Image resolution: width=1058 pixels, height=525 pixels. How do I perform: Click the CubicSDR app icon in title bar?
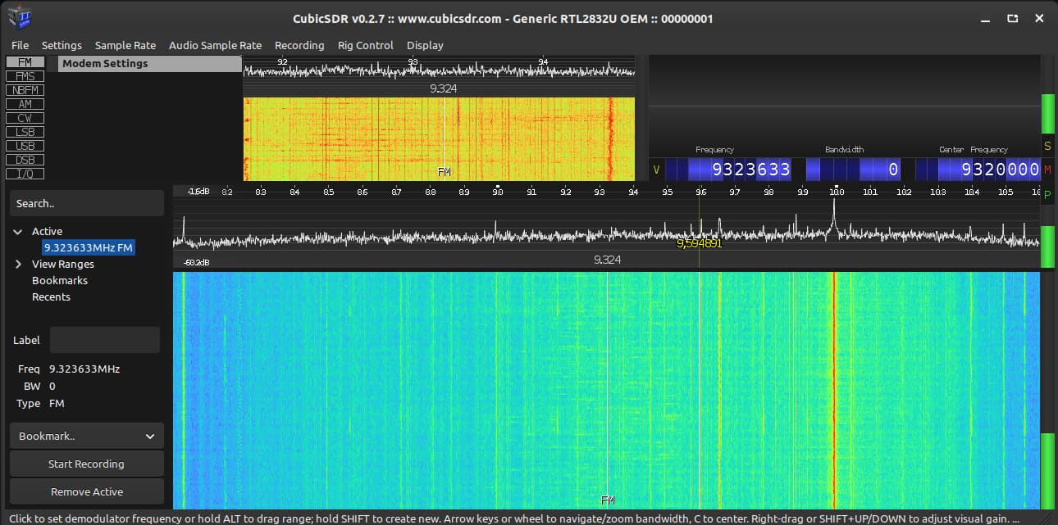click(19, 18)
